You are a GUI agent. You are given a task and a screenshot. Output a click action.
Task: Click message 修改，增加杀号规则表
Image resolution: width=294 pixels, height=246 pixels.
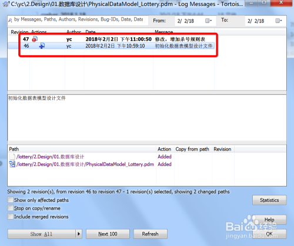[180, 39]
